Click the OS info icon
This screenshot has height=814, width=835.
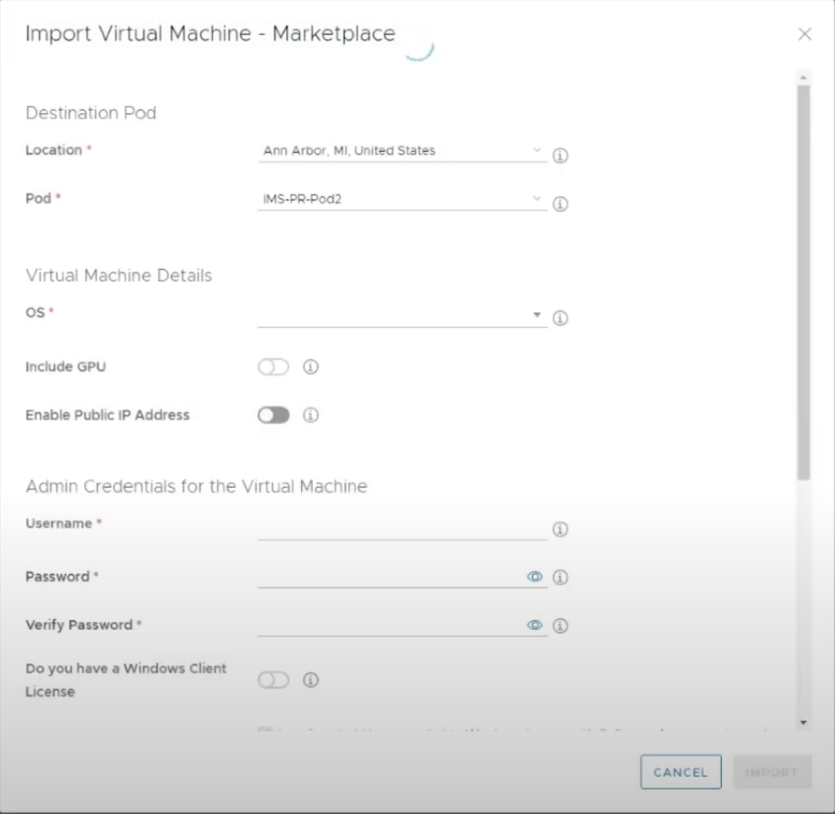(x=560, y=318)
